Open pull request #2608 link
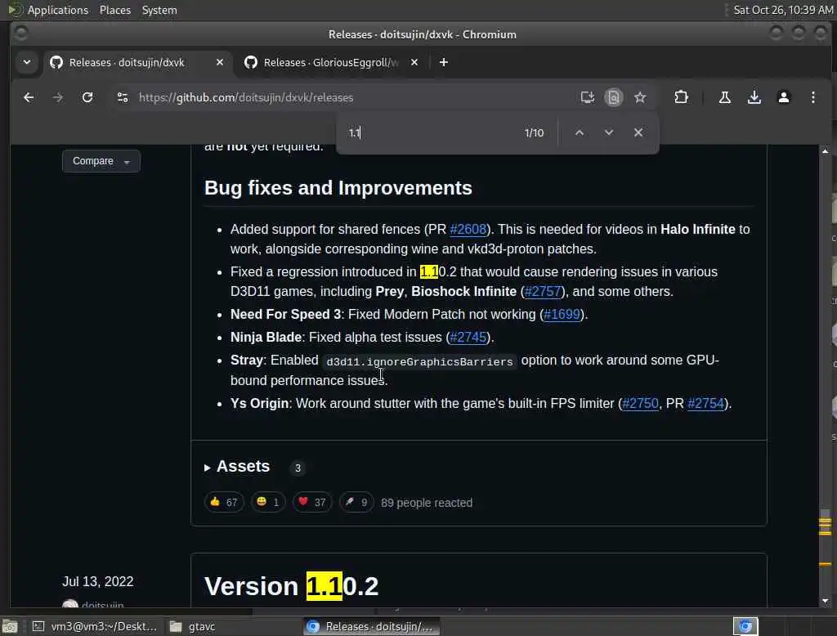Image resolution: width=837 pixels, height=636 pixels. (468, 229)
